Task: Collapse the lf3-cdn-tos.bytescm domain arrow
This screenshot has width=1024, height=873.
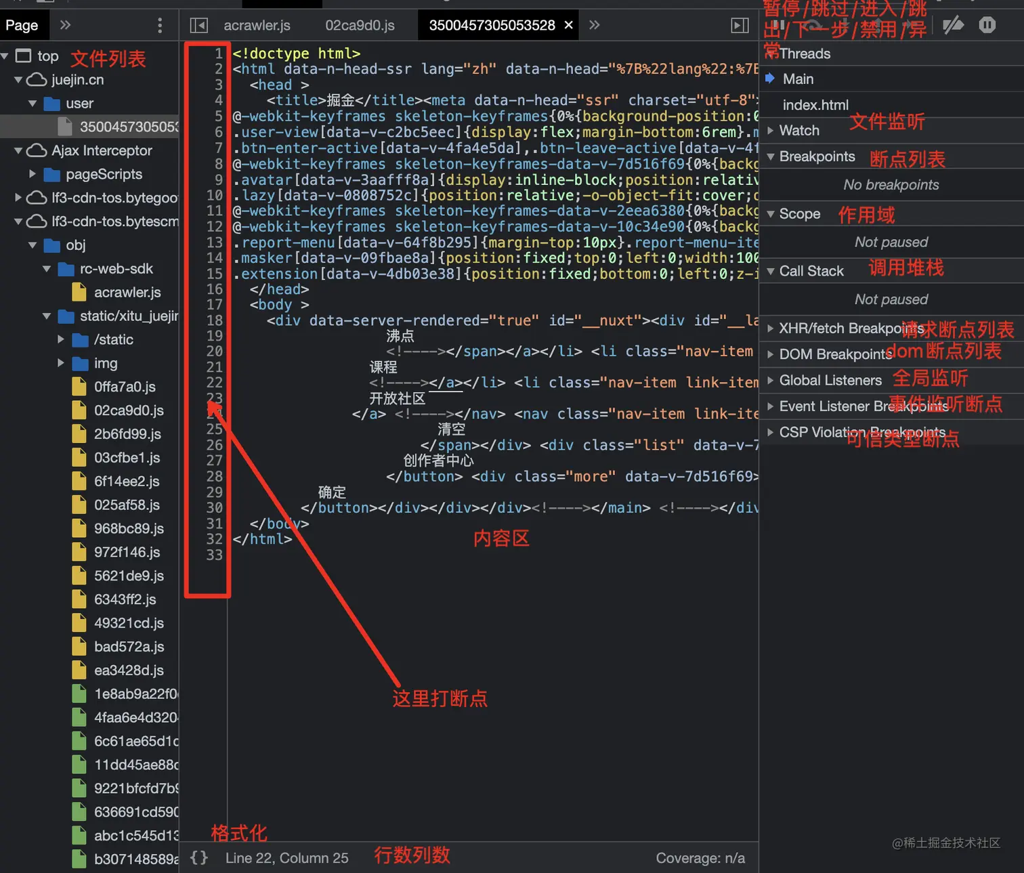Action: point(18,221)
